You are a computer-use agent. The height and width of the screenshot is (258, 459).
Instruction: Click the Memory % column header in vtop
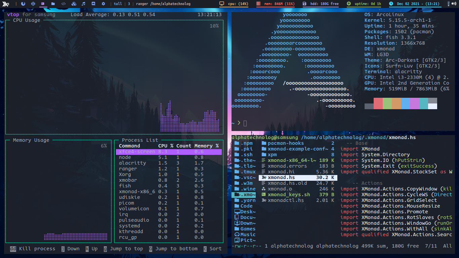click(x=206, y=146)
